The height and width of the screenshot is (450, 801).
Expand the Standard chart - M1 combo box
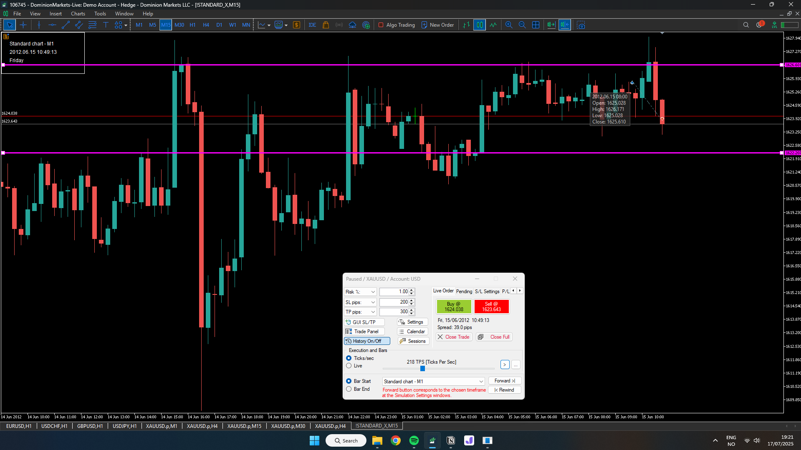[433, 382]
